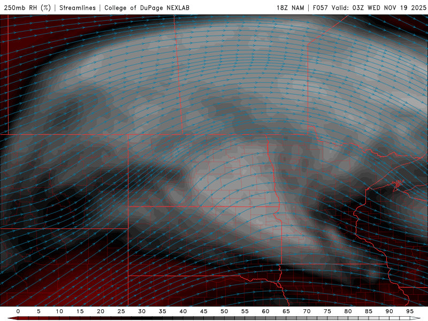
Task: Click the colorbar label '10'
Action: 59,311
